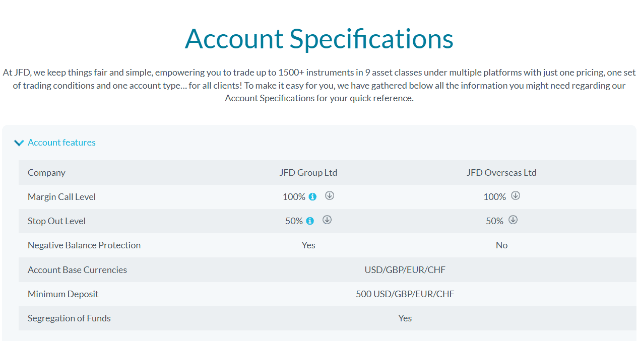Click the Account features heading link
639x341 pixels.
click(61, 143)
